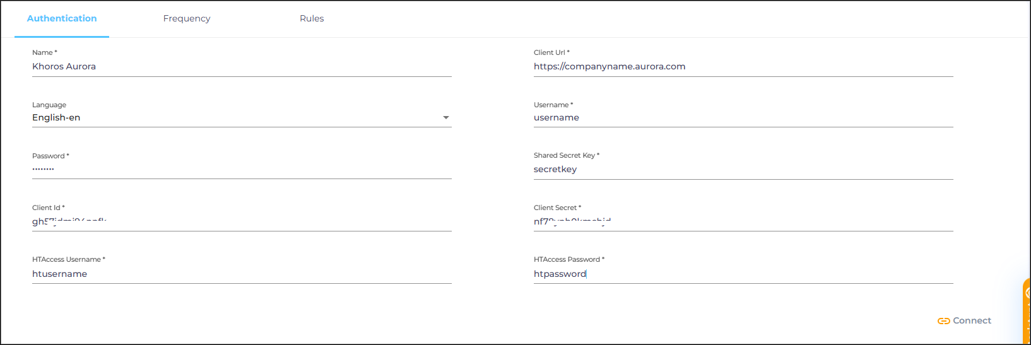Open the Rules tab
This screenshot has width=1031, height=345.
point(312,19)
